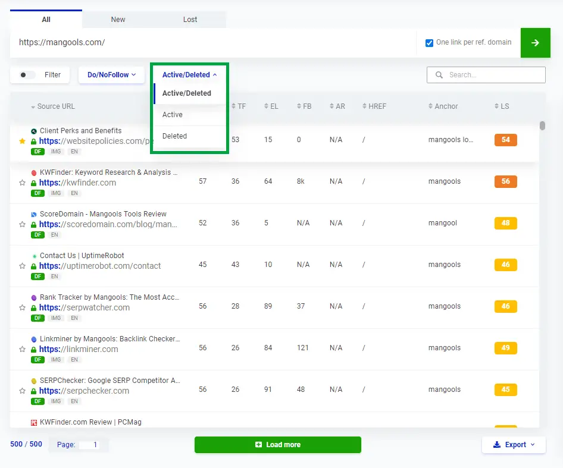Click the lock icon beside kwfinder.com link
This screenshot has height=468, width=563.
pyautogui.click(x=34, y=183)
